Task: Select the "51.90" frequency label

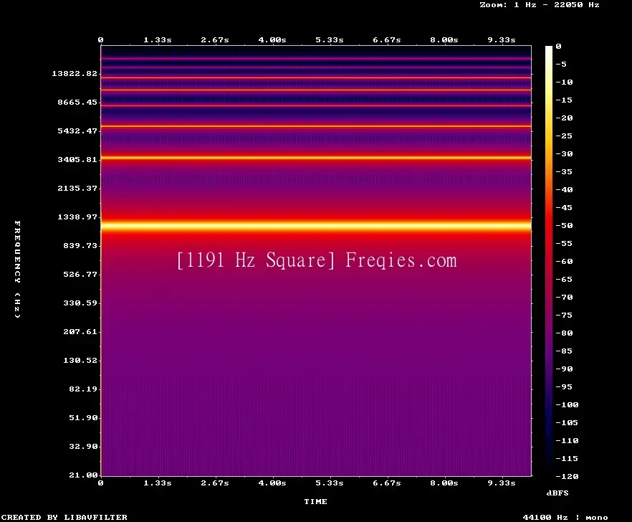Action: 83,417
